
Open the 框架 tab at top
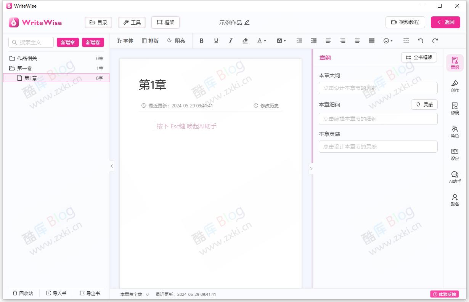pyautogui.click(x=165, y=22)
